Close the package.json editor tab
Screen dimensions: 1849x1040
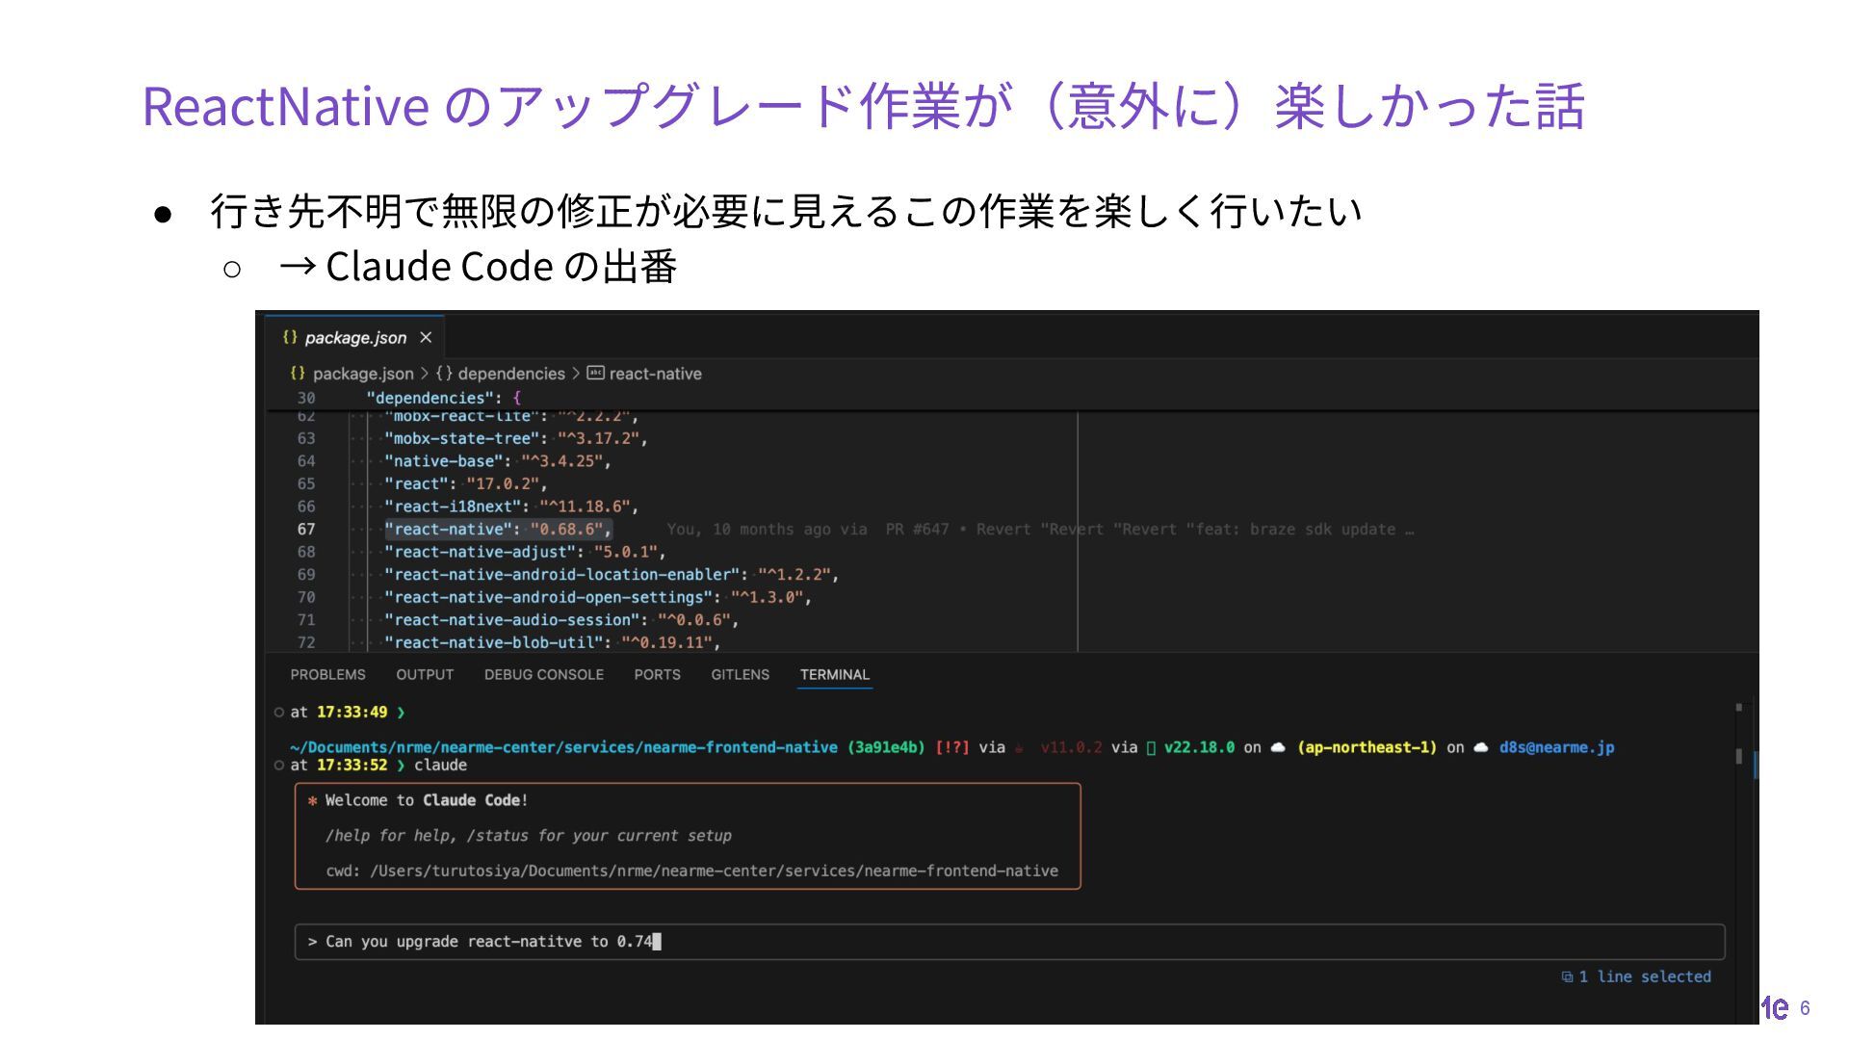coord(426,338)
